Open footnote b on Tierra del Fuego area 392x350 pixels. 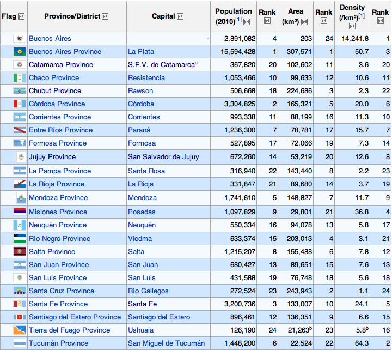pyautogui.click(x=310, y=328)
